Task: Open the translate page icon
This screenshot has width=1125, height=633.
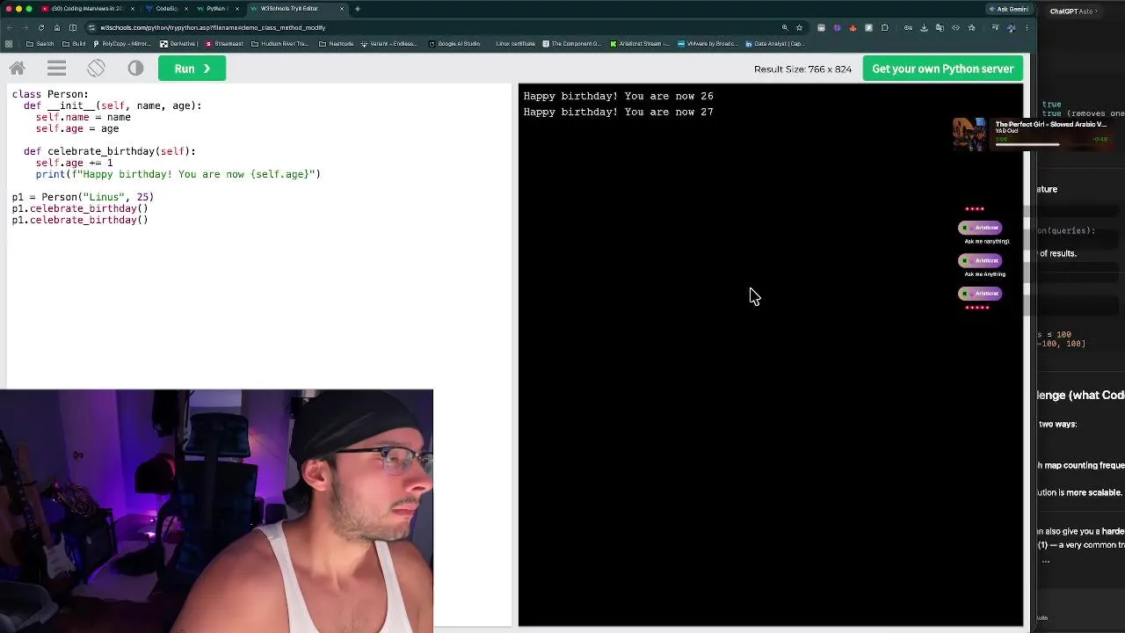Action: 940,27
